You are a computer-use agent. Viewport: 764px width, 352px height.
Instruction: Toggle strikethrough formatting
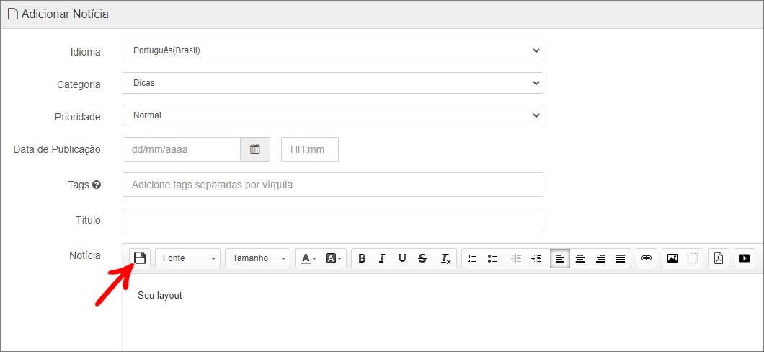422,258
